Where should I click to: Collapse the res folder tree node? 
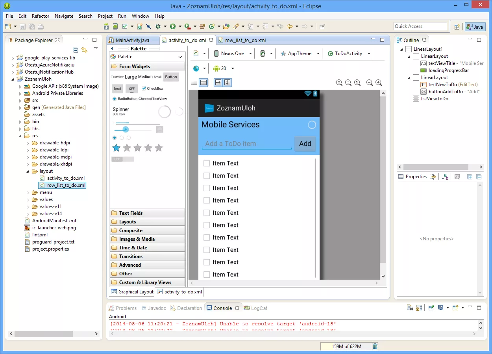(x=20, y=136)
